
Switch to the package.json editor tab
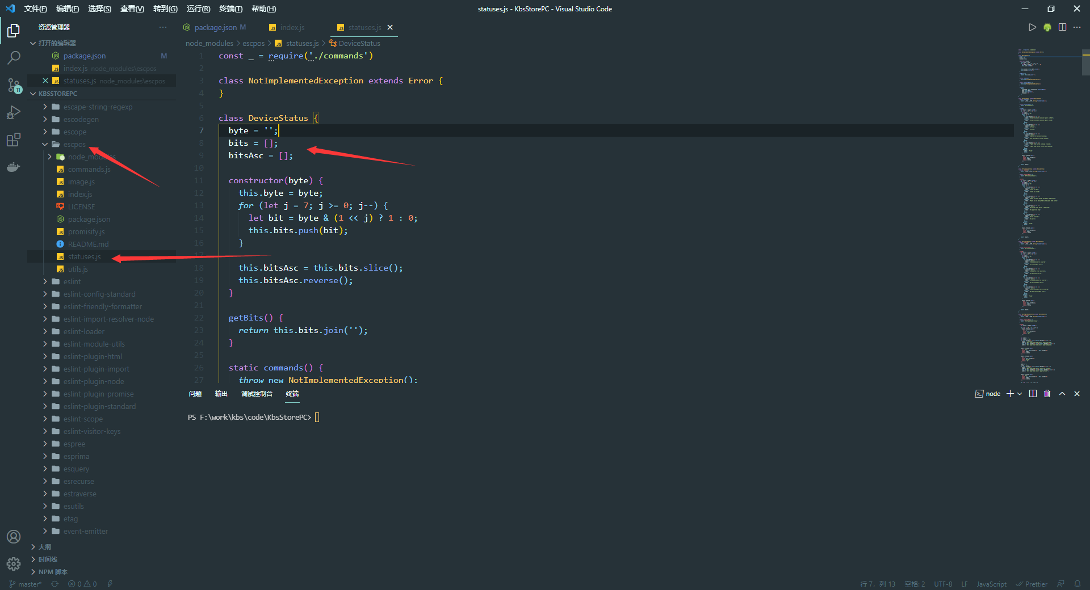tap(215, 27)
